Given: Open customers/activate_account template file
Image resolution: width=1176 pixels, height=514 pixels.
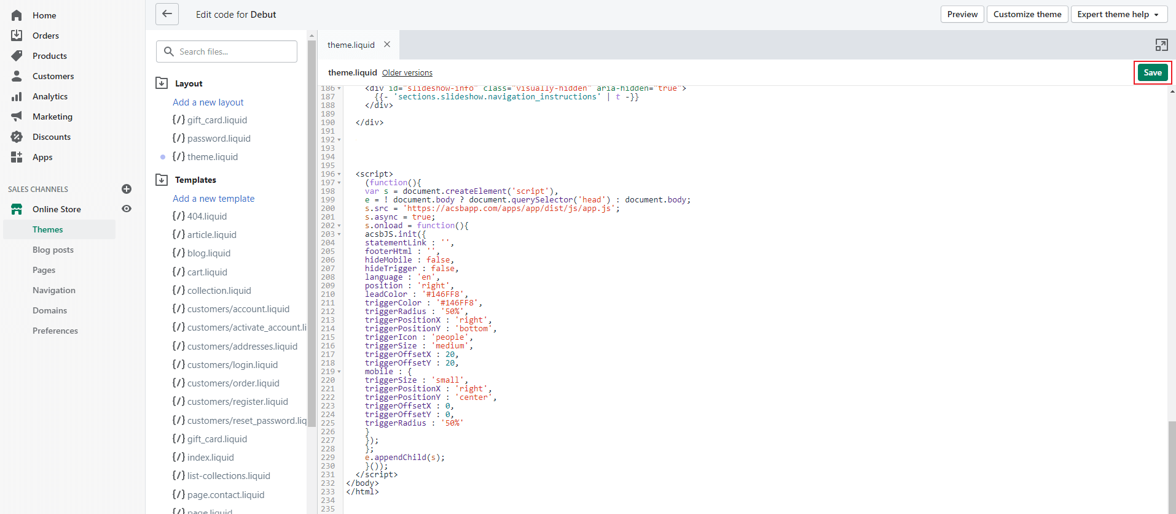Looking at the screenshot, I should 240,328.
